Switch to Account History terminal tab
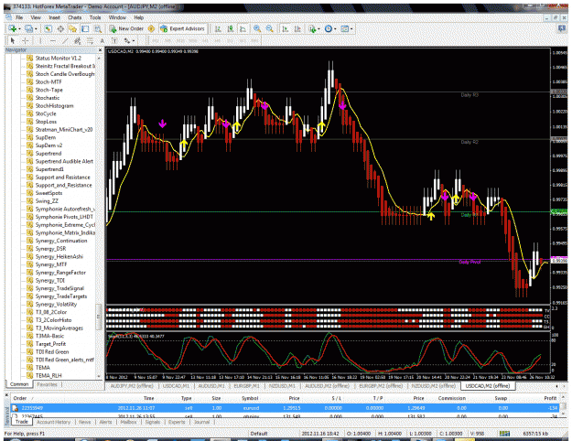572x441 pixels. tap(54, 422)
